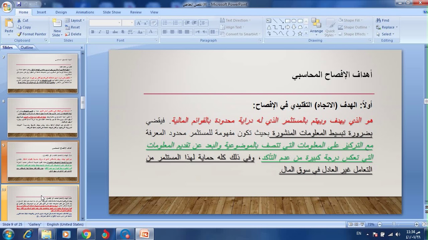Switch to the Animations tab
428x240 pixels.
[x=85, y=12]
